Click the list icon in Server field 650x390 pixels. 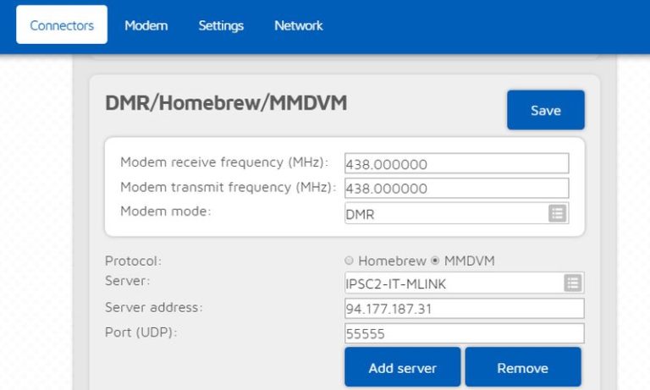(x=572, y=283)
